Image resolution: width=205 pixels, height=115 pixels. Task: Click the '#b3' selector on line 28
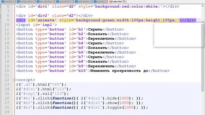pos(27,107)
